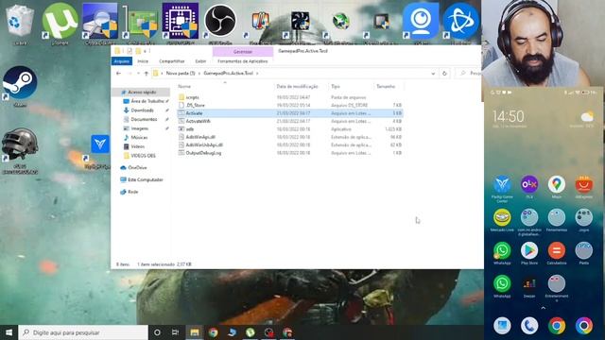Viewport: 605px width, 340px height.
Task: Launch the Steam desktop shortcut
Action: [20, 86]
